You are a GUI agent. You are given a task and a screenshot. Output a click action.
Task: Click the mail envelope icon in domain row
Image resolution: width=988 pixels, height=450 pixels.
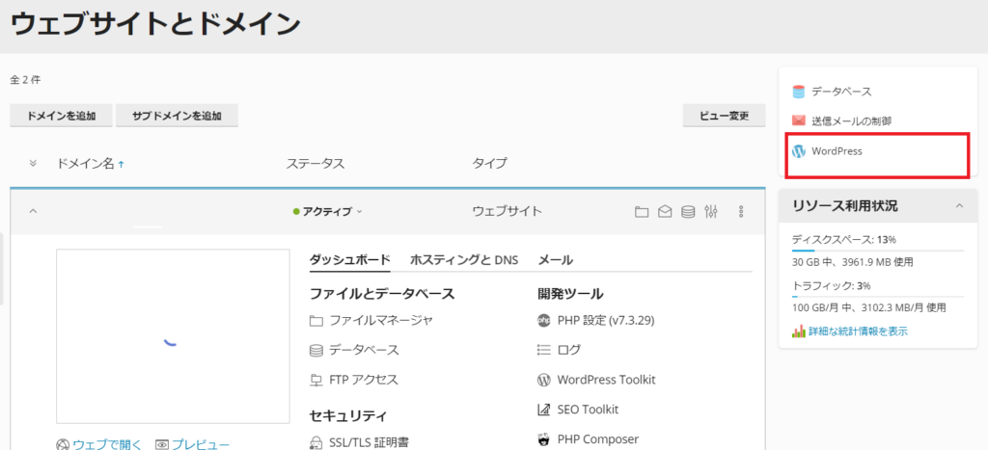point(665,212)
